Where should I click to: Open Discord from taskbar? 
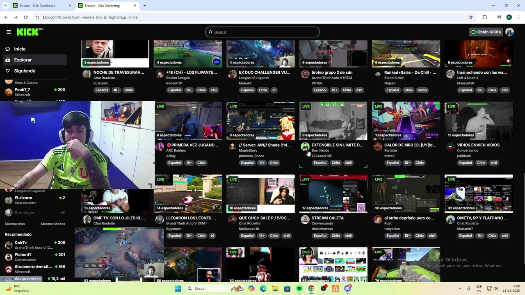point(348,288)
